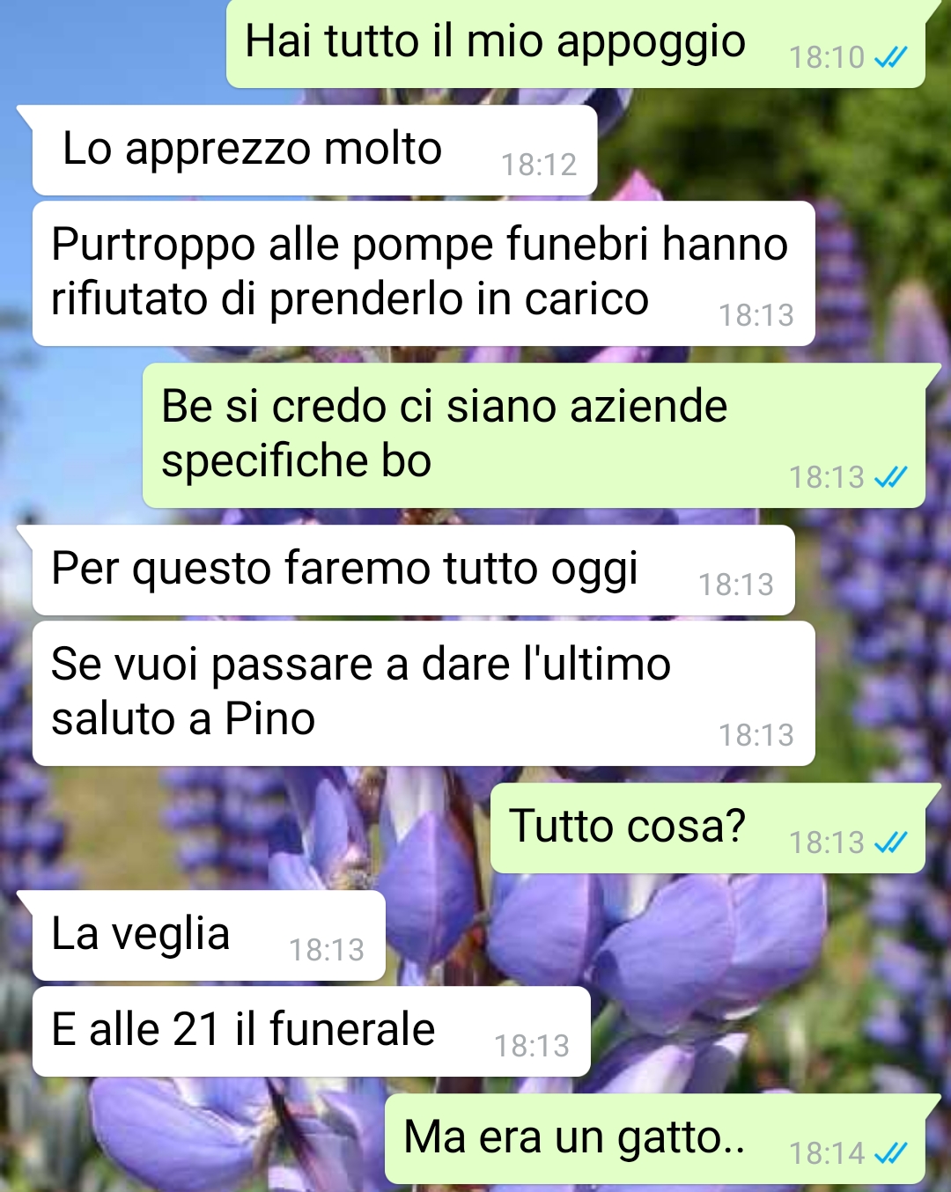Tap message about 'pompe funebri hanno rifiutato'
This screenshot has width=951, height=1192.
tap(424, 273)
